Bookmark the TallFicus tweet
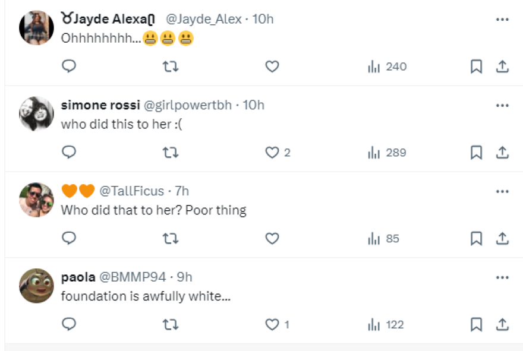Screen dimensions: 523x351 coord(476,239)
